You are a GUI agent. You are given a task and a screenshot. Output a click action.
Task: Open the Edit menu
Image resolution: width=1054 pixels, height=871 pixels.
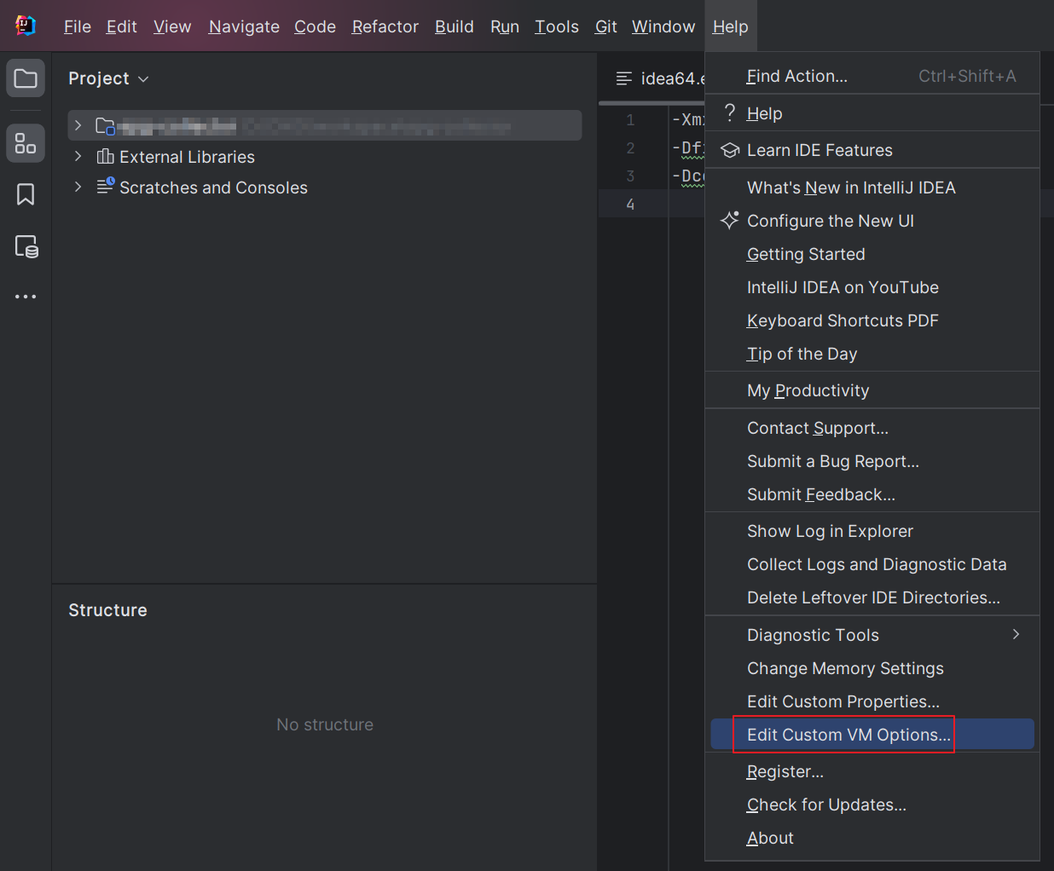tap(122, 26)
